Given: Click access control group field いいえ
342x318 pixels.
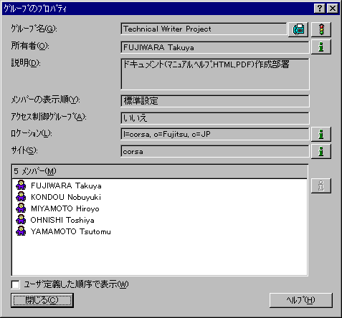Looking at the screenshot, I should [x=215, y=118].
